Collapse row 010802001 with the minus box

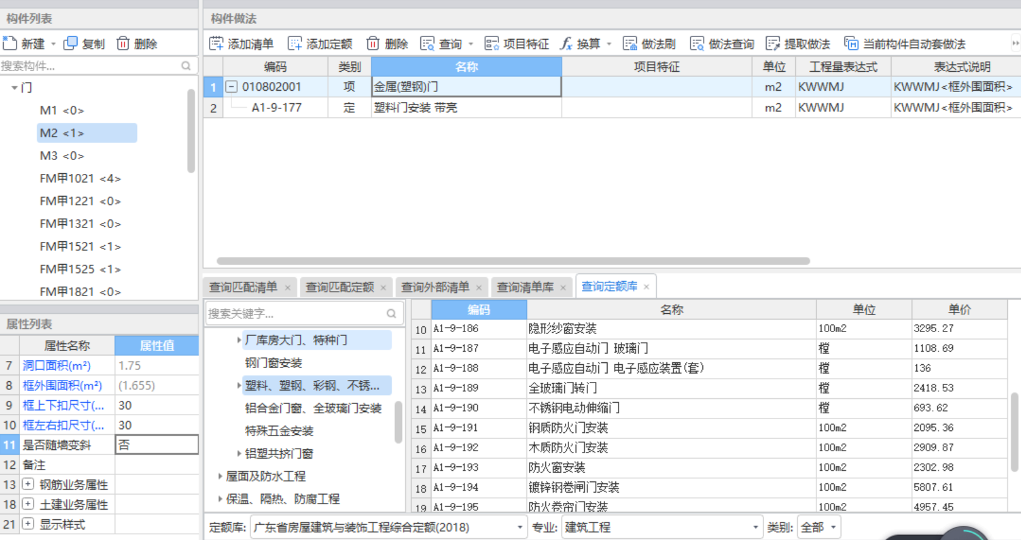232,86
